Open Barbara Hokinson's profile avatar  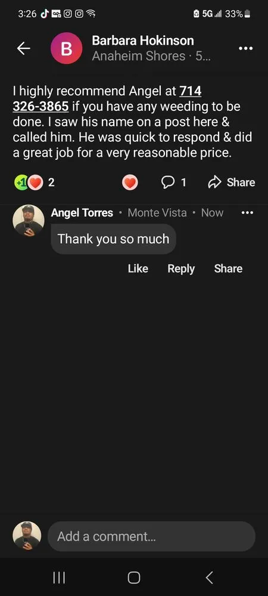(x=67, y=48)
